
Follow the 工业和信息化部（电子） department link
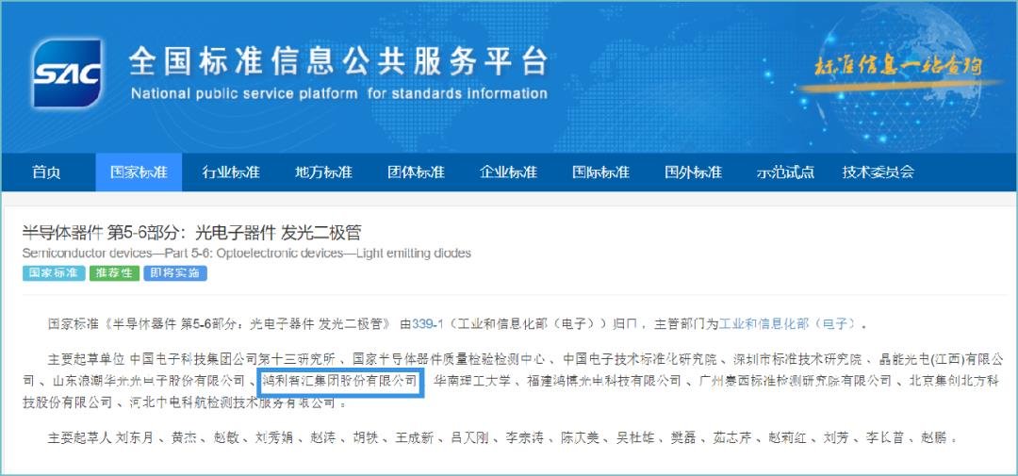tap(787, 324)
